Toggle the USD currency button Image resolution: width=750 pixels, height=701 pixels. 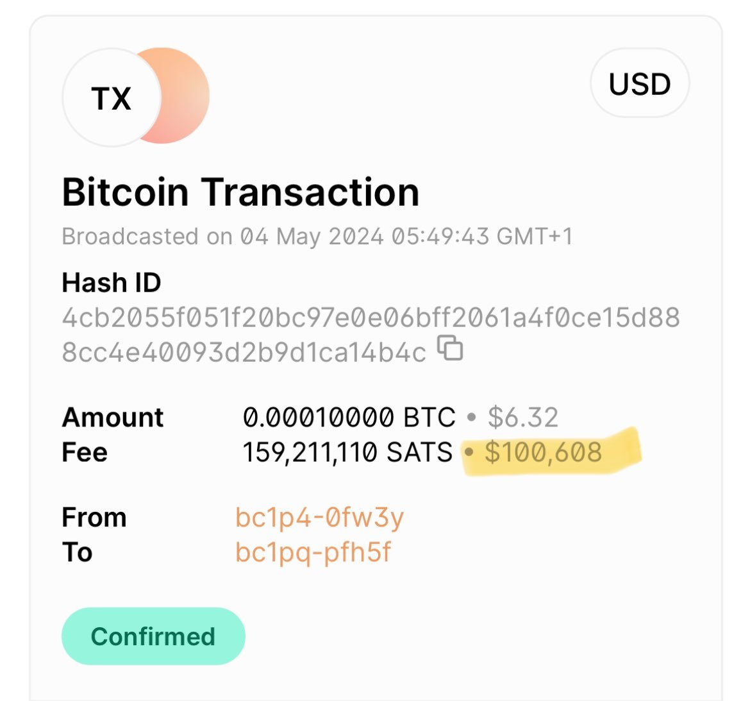(640, 83)
